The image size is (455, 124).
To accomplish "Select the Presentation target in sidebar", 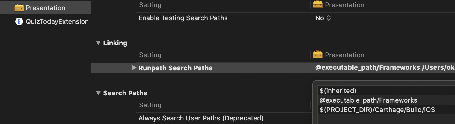I will pos(45,8).
